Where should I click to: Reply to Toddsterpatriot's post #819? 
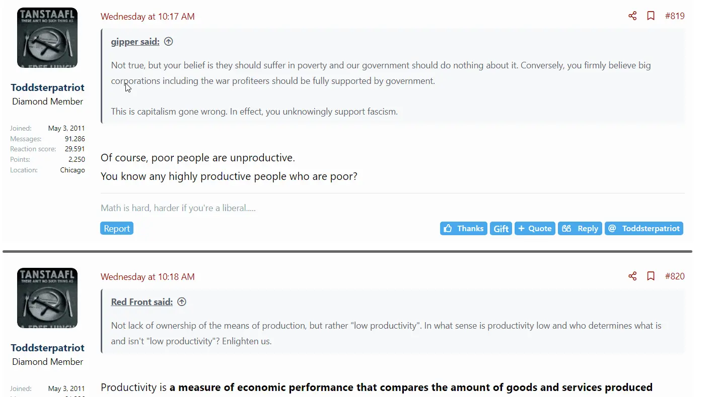tap(580, 228)
